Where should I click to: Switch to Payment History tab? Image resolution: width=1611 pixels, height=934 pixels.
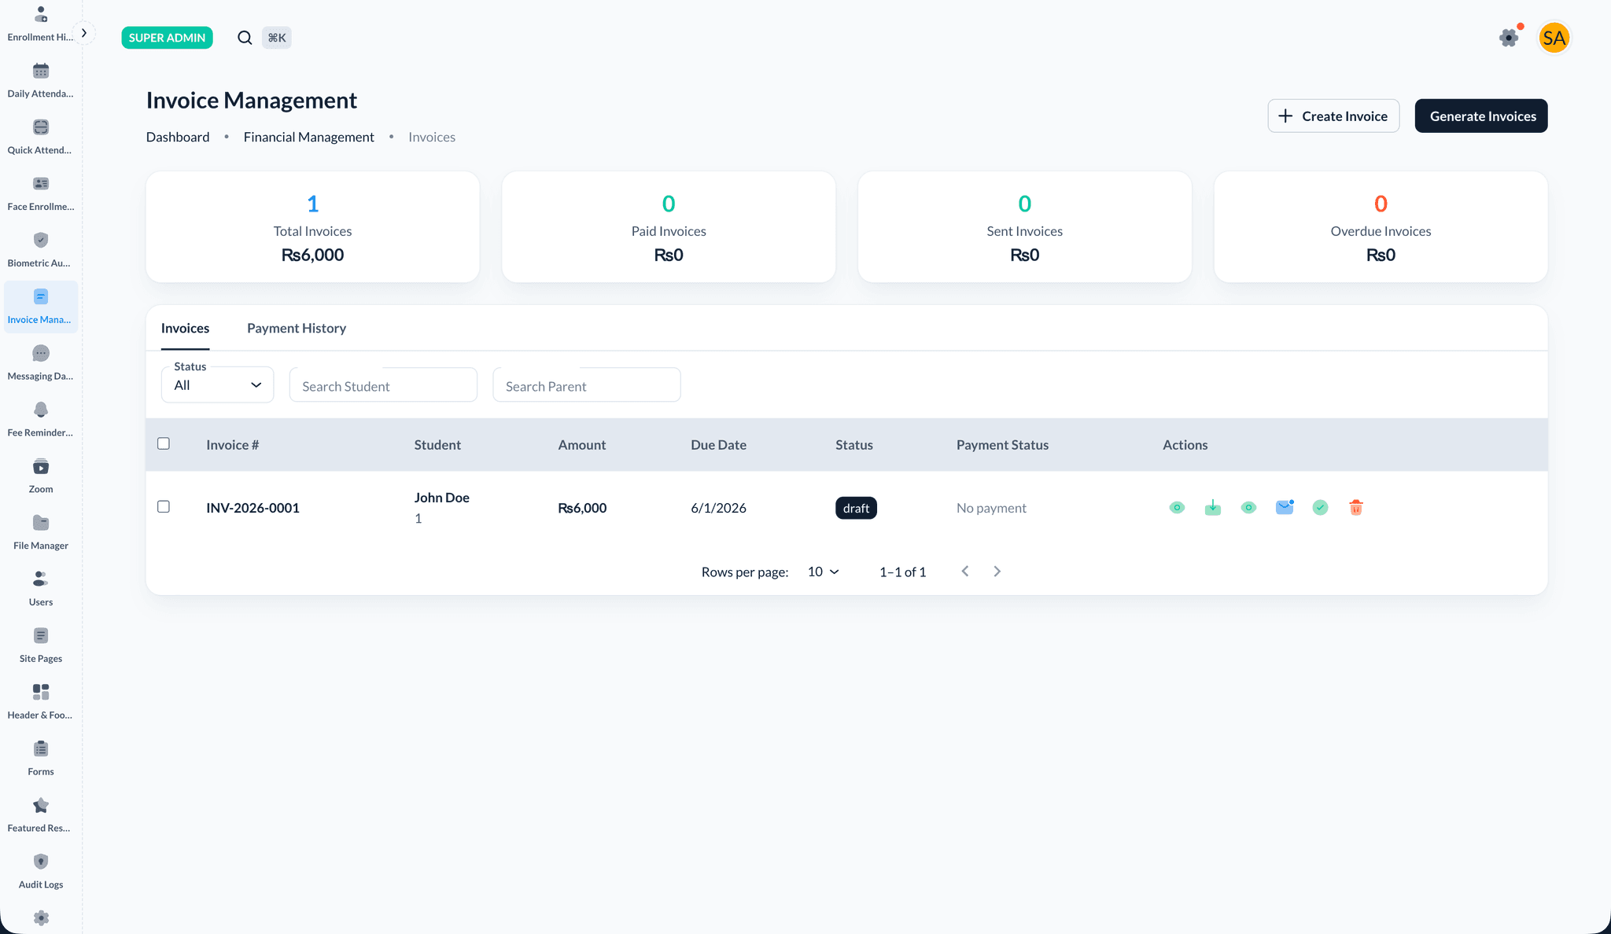[x=297, y=328]
